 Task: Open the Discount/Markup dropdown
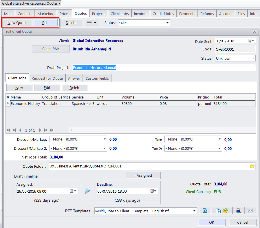pyautogui.click(x=105, y=139)
